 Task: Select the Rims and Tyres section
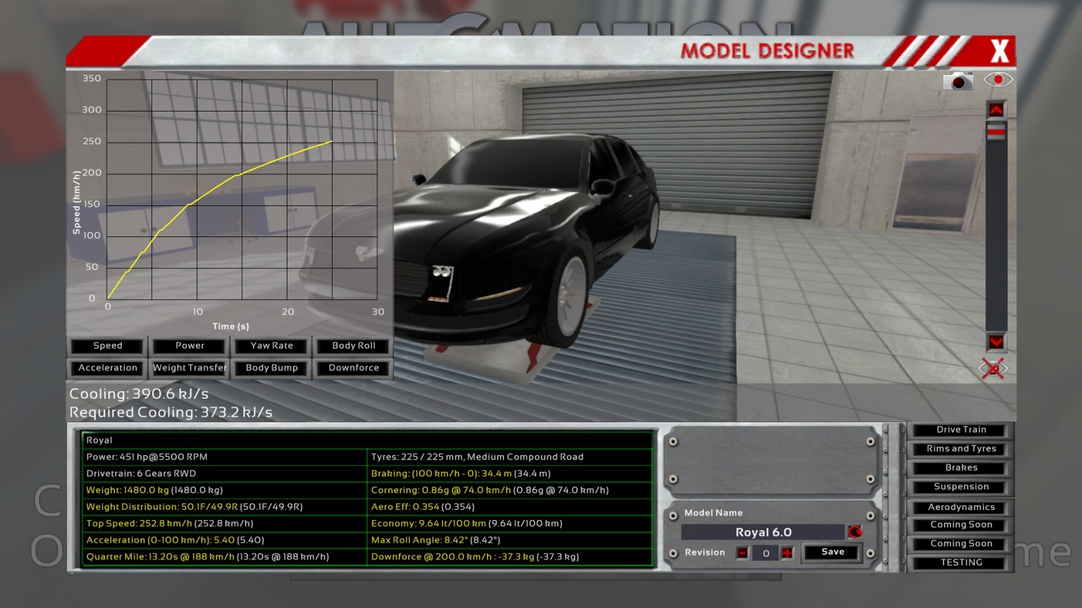click(961, 449)
